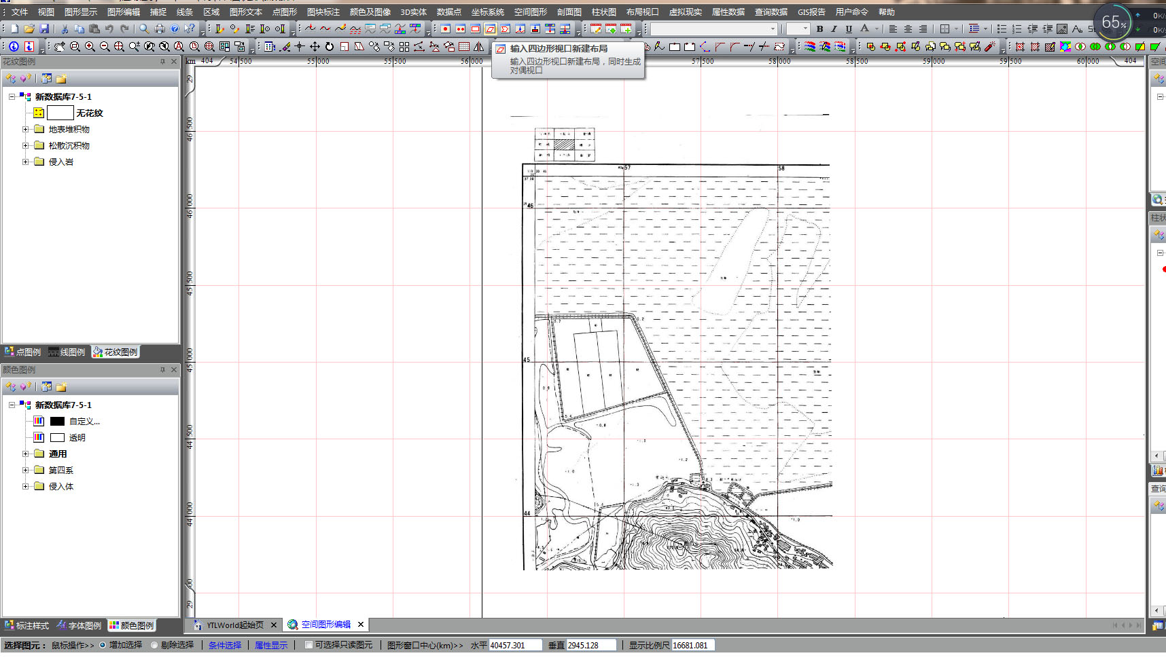The image size is (1166, 664).
Task: Click the New file icon
Action: tap(14, 29)
